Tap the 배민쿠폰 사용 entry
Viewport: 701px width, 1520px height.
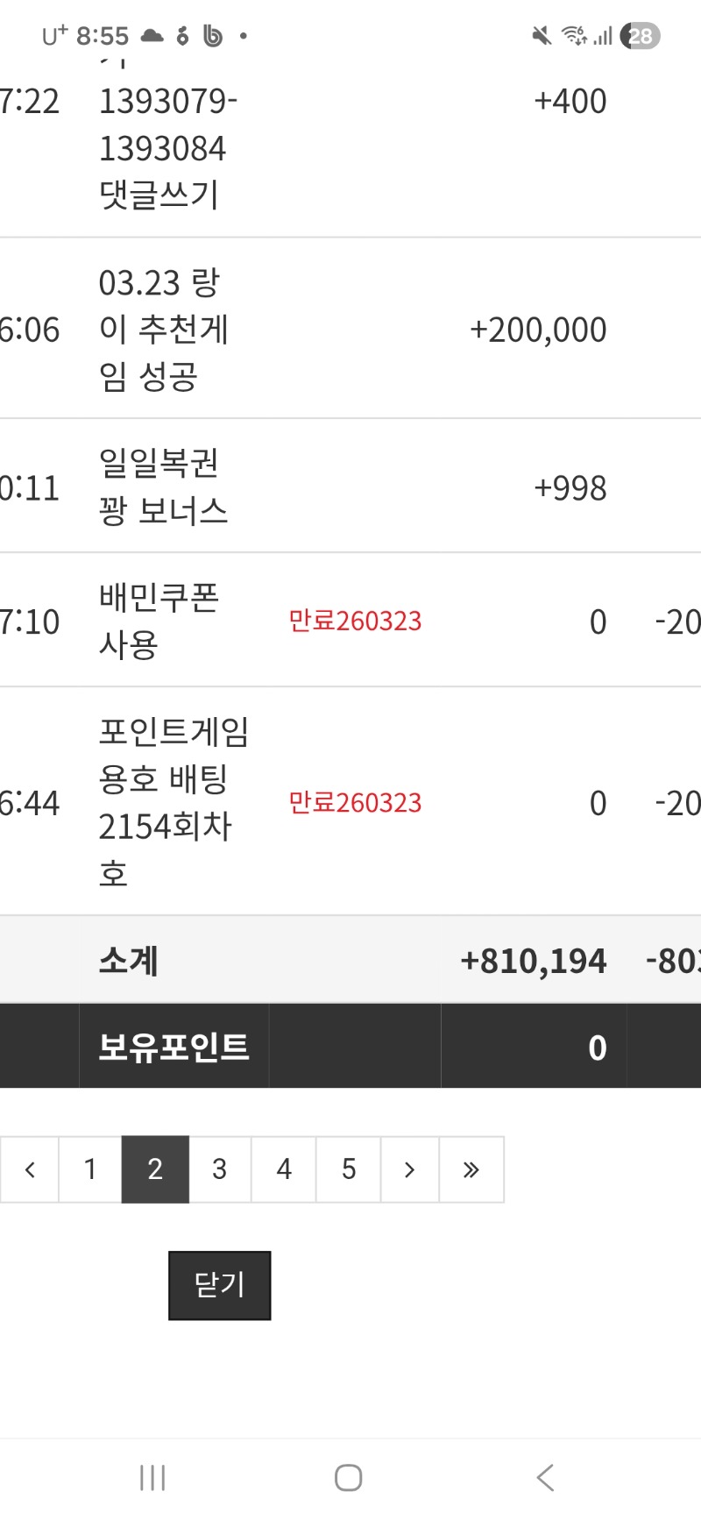click(159, 621)
